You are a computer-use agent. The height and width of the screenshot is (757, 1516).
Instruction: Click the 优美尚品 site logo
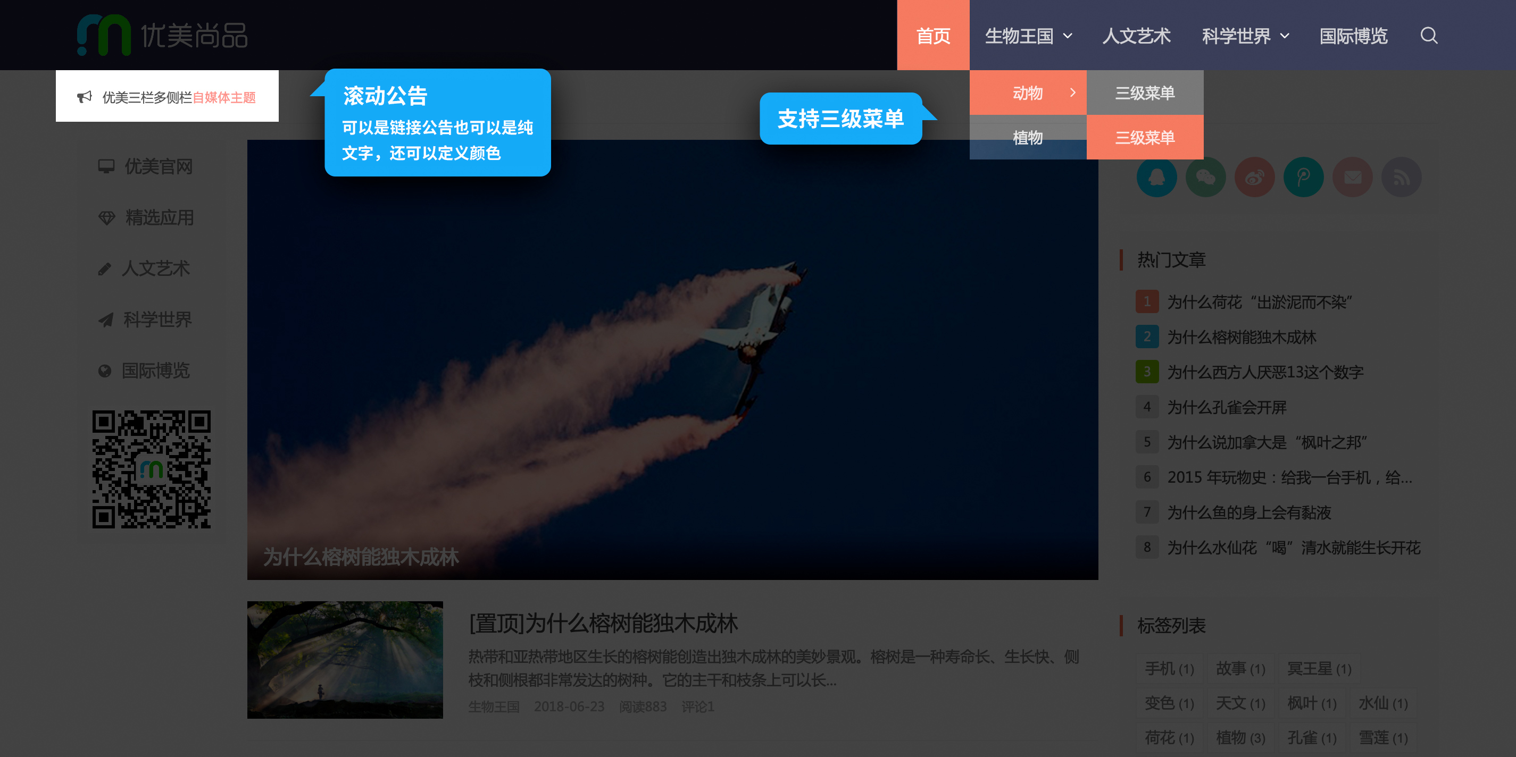click(x=162, y=35)
